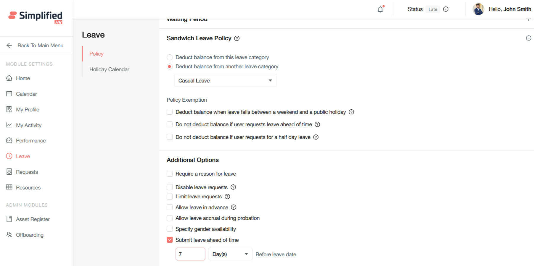This screenshot has height=266, width=534.
Task: Click the notification bell icon
Action: coord(380,9)
